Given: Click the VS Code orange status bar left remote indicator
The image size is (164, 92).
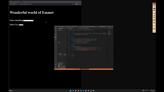Looking at the screenshot, I should pos(57,69).
